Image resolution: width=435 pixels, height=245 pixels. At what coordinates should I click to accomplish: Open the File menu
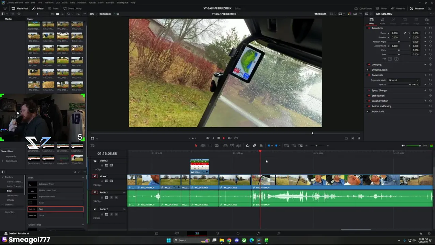[x=27, y=2]
